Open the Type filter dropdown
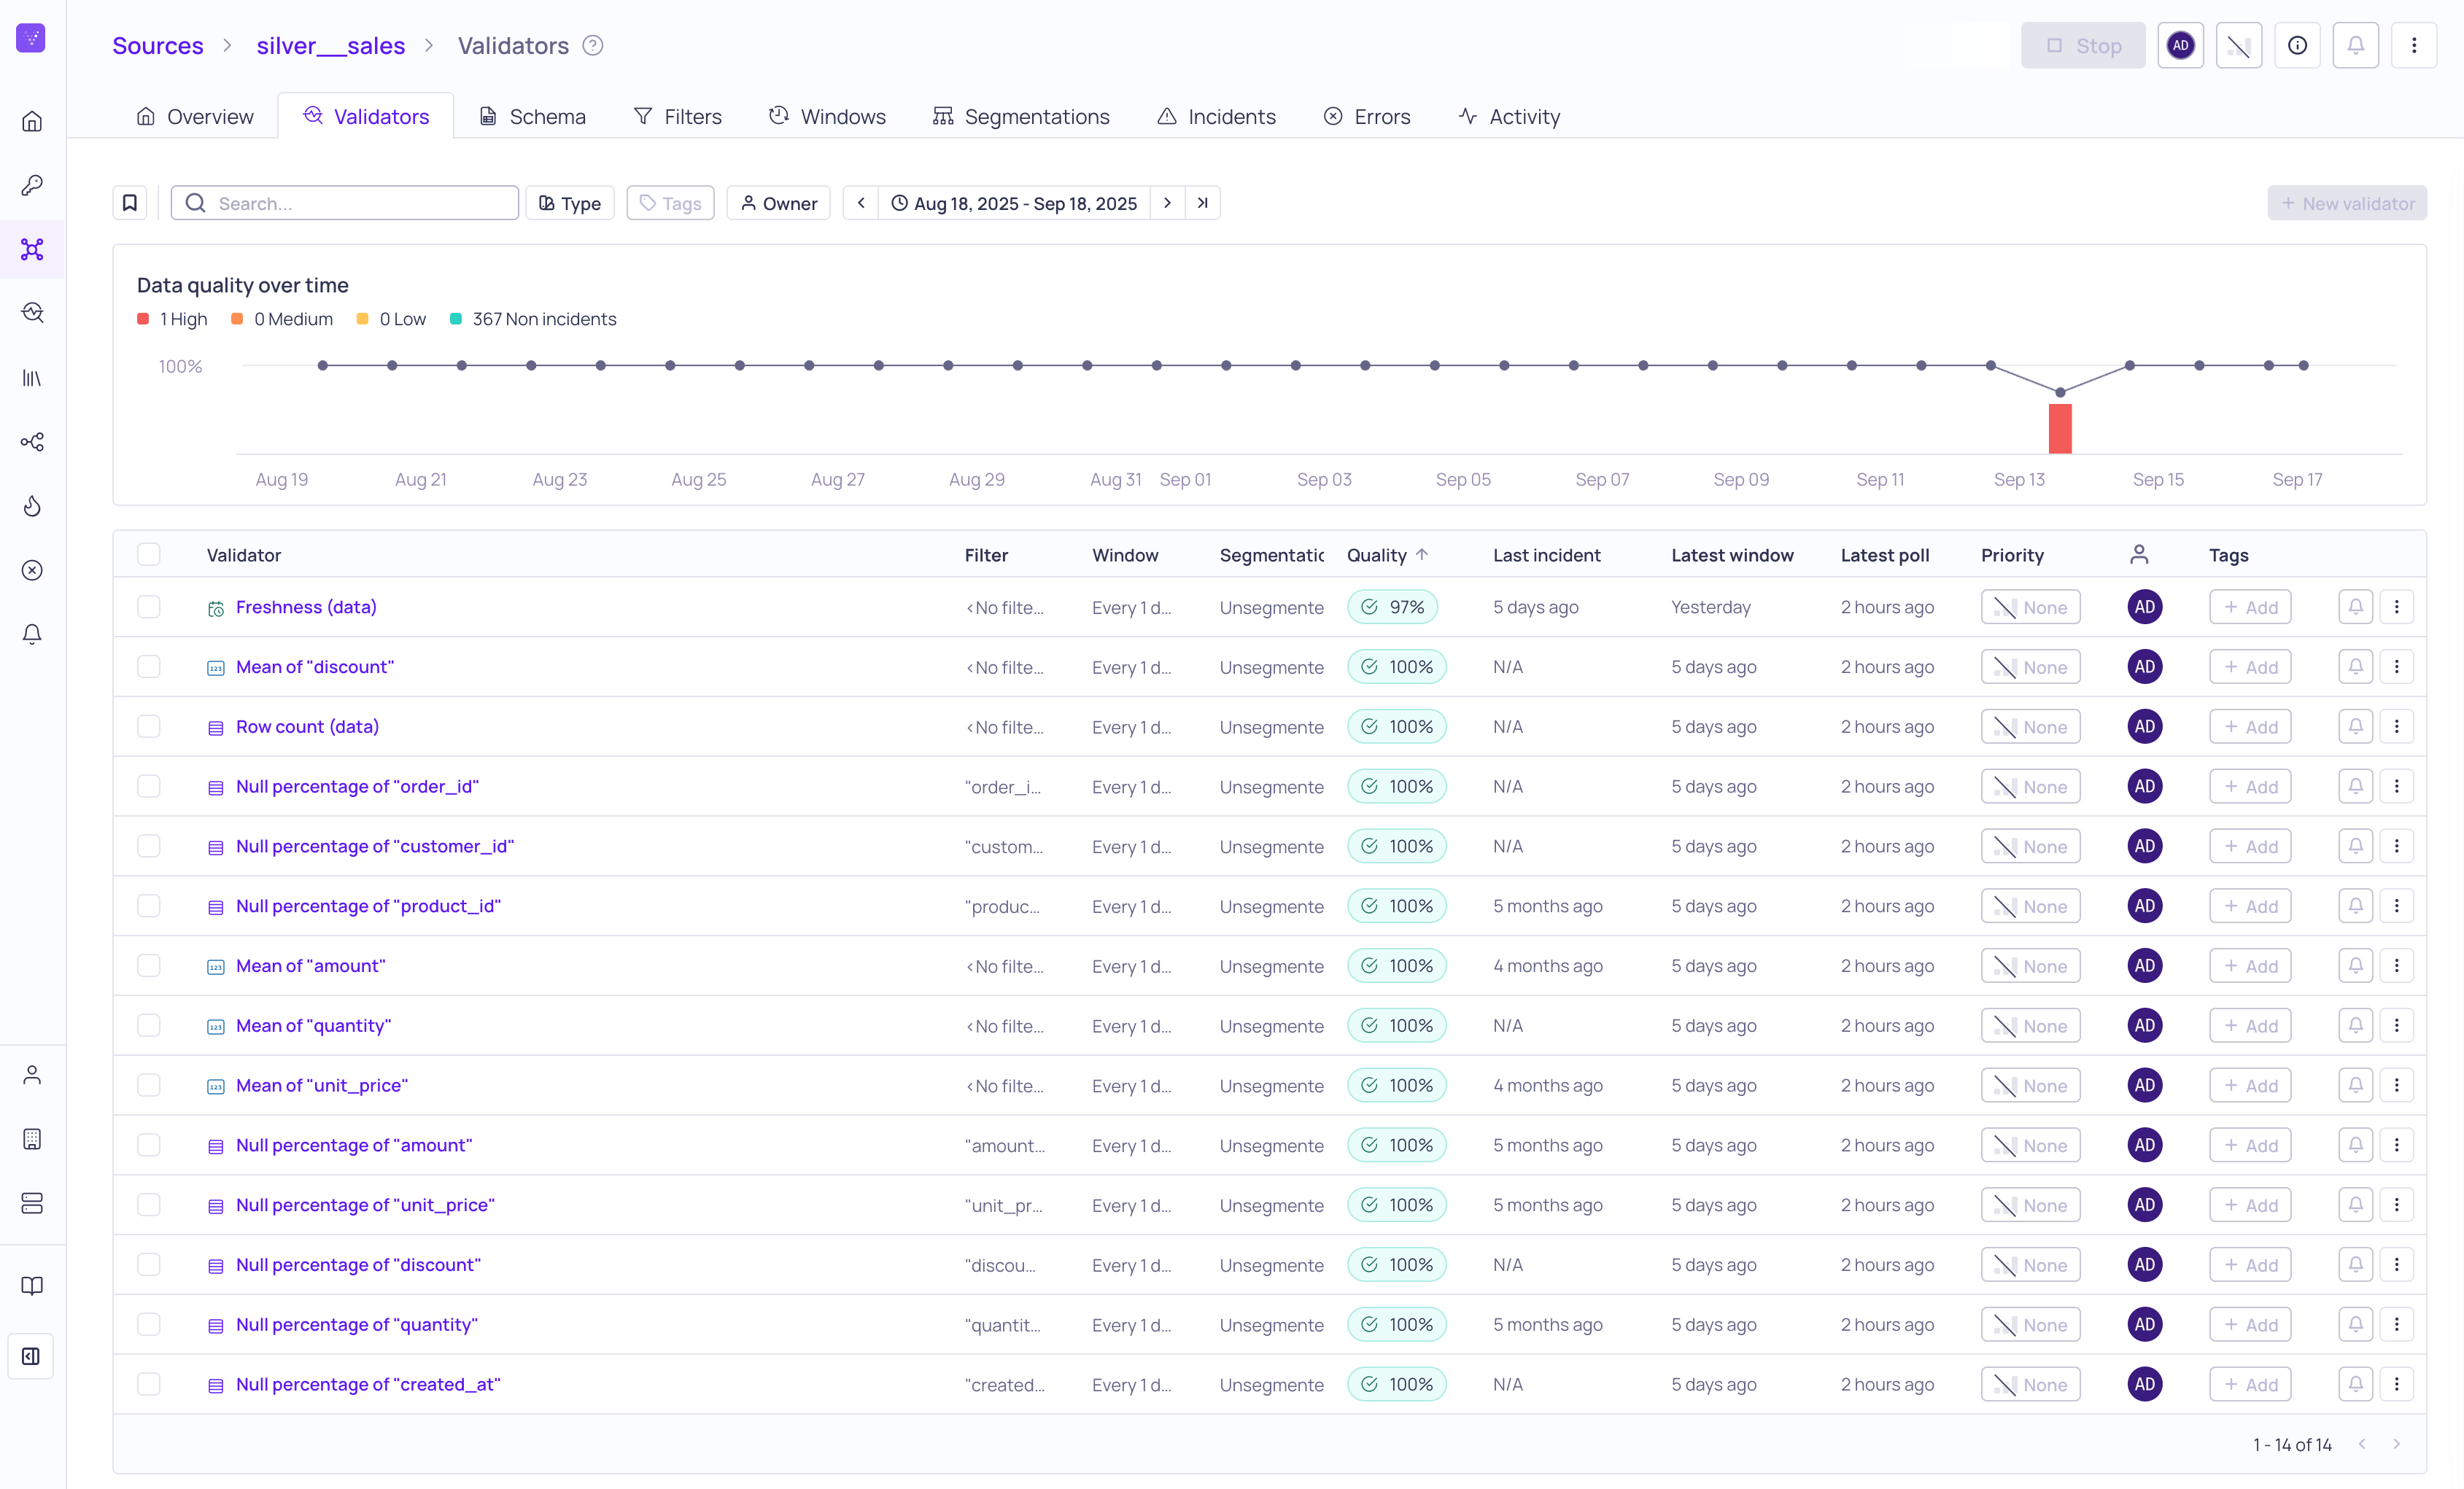 (570, 203)
